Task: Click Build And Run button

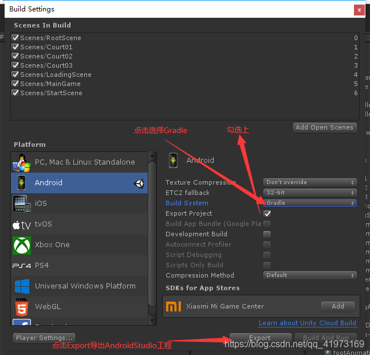Action: pos(326,338)
